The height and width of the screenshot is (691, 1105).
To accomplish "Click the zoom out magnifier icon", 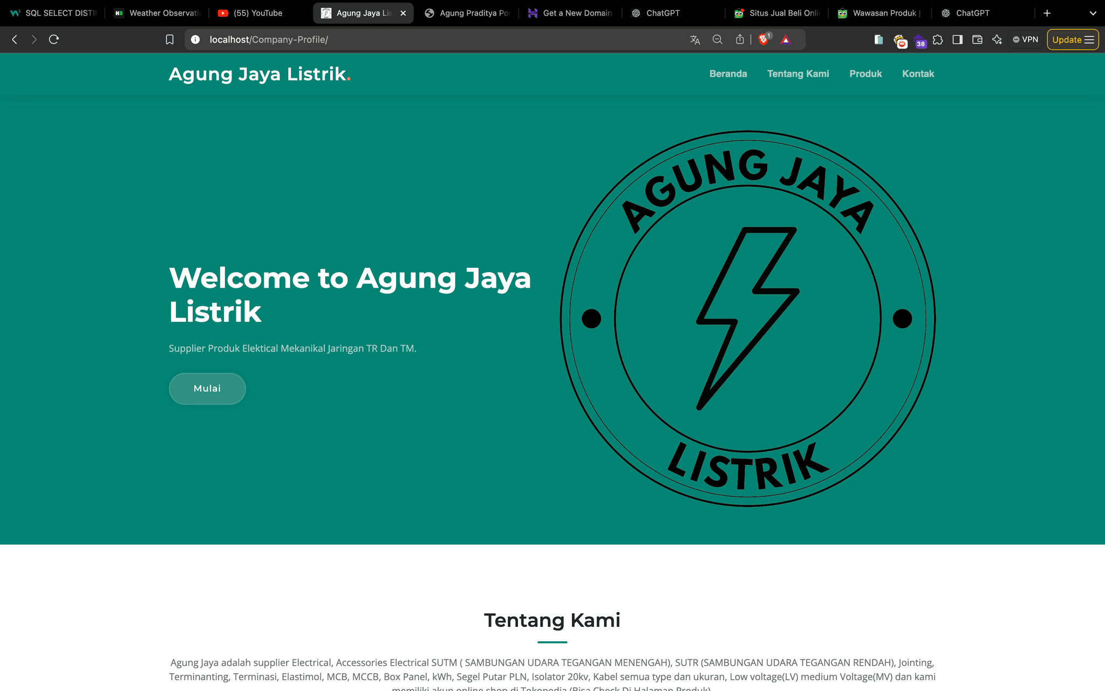I will click(x=717, y=39).
